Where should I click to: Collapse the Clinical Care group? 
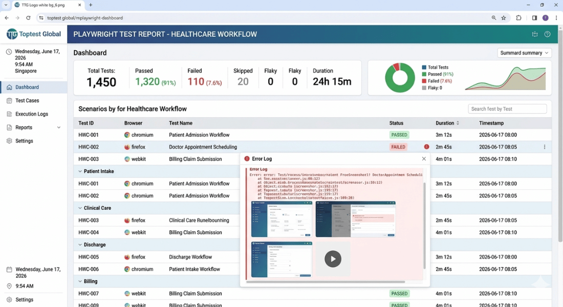(x=80, y=208)
